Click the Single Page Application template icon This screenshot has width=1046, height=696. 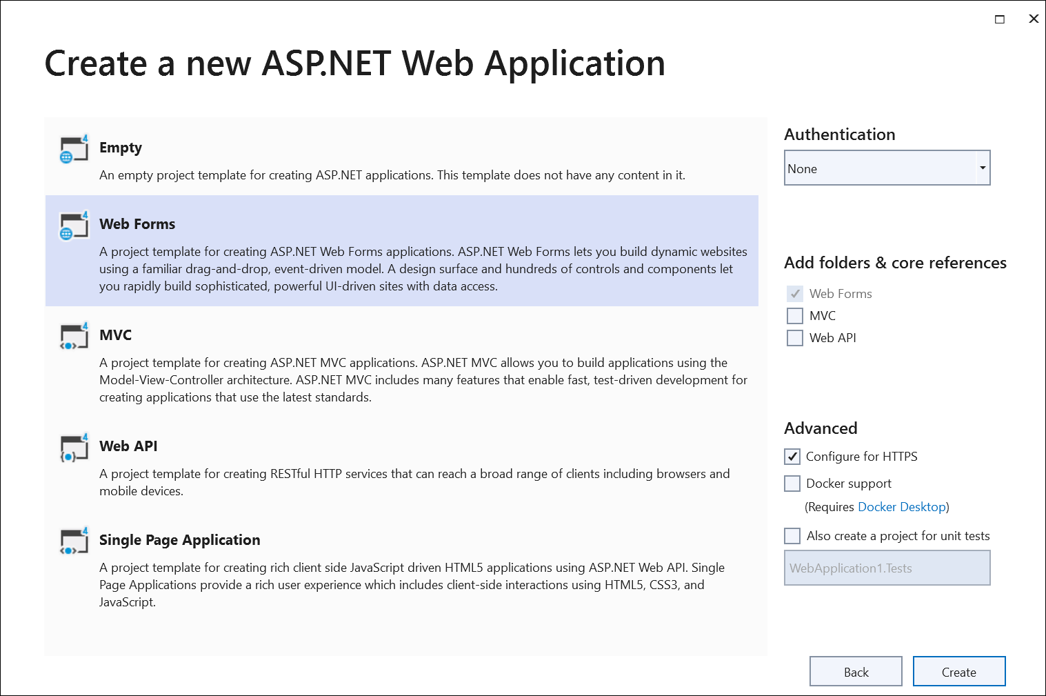[74, 541]
